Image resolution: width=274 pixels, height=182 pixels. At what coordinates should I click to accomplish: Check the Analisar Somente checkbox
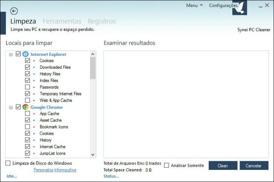point(166,165)
